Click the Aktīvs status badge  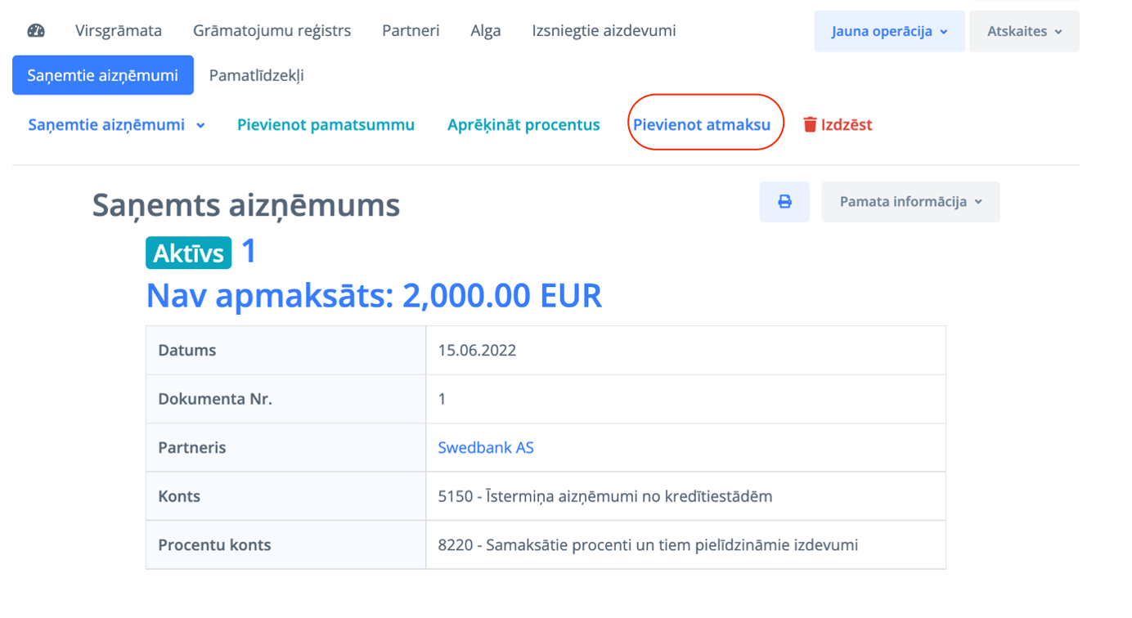click(x=188, y=253)
